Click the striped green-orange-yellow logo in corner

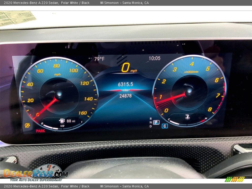pyautogui.click(x=235, y=179)
